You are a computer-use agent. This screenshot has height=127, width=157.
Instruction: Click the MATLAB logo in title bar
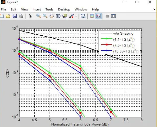[3, 2]
